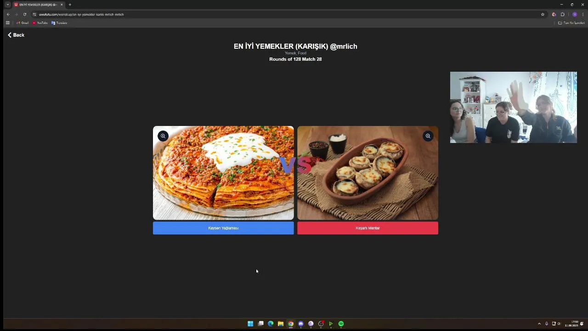Go back using the Back arrow link

coord(16,35)
